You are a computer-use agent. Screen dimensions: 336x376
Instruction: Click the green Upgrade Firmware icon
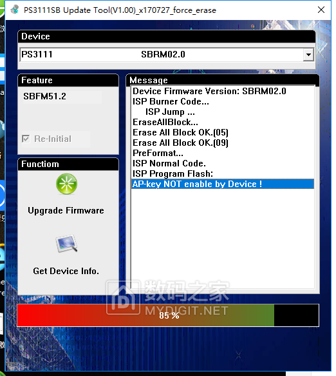[x=66, y=184]
